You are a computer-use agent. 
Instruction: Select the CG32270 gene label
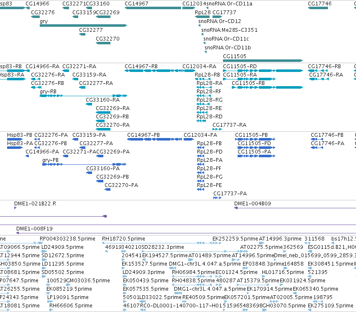(x=108, y=39)
